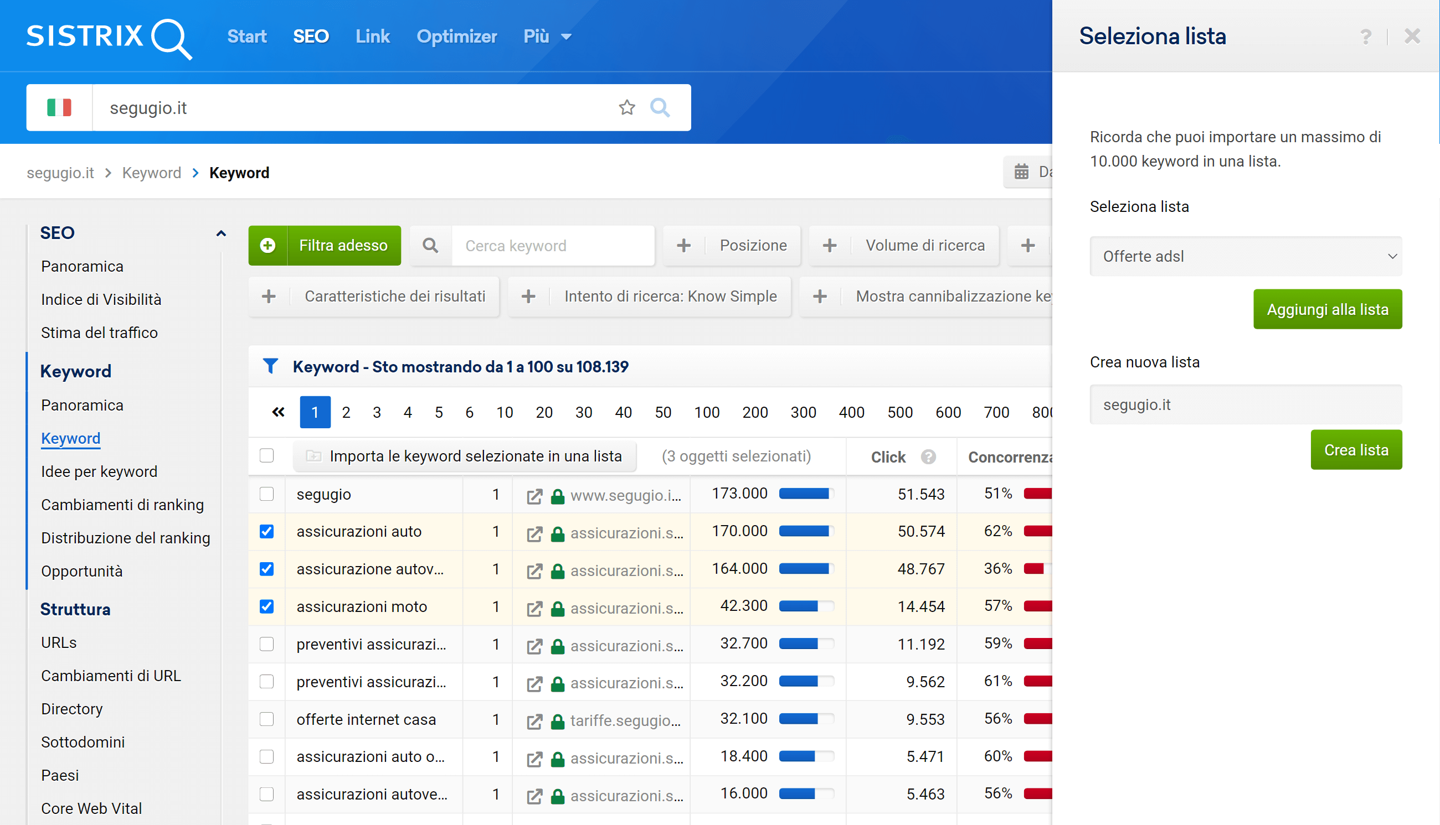1440x825 pixels.
Task: Click the volume bar in assicurazioni moto row
Action: (x=806, y=606)
